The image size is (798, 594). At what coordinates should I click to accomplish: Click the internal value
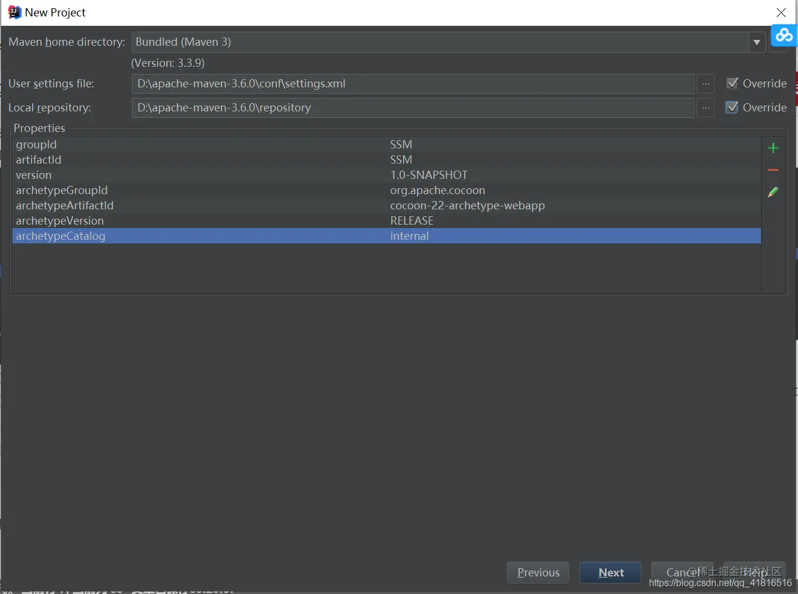point(410,236)
